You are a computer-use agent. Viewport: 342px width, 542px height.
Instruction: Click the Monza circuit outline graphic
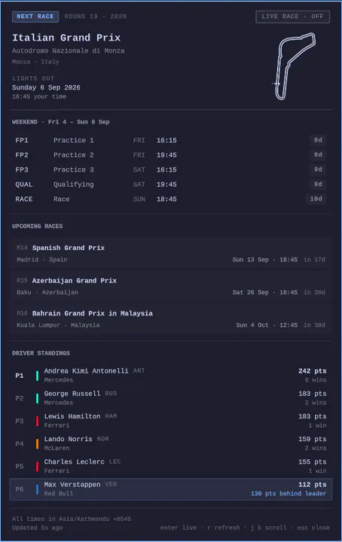(294, 66)
